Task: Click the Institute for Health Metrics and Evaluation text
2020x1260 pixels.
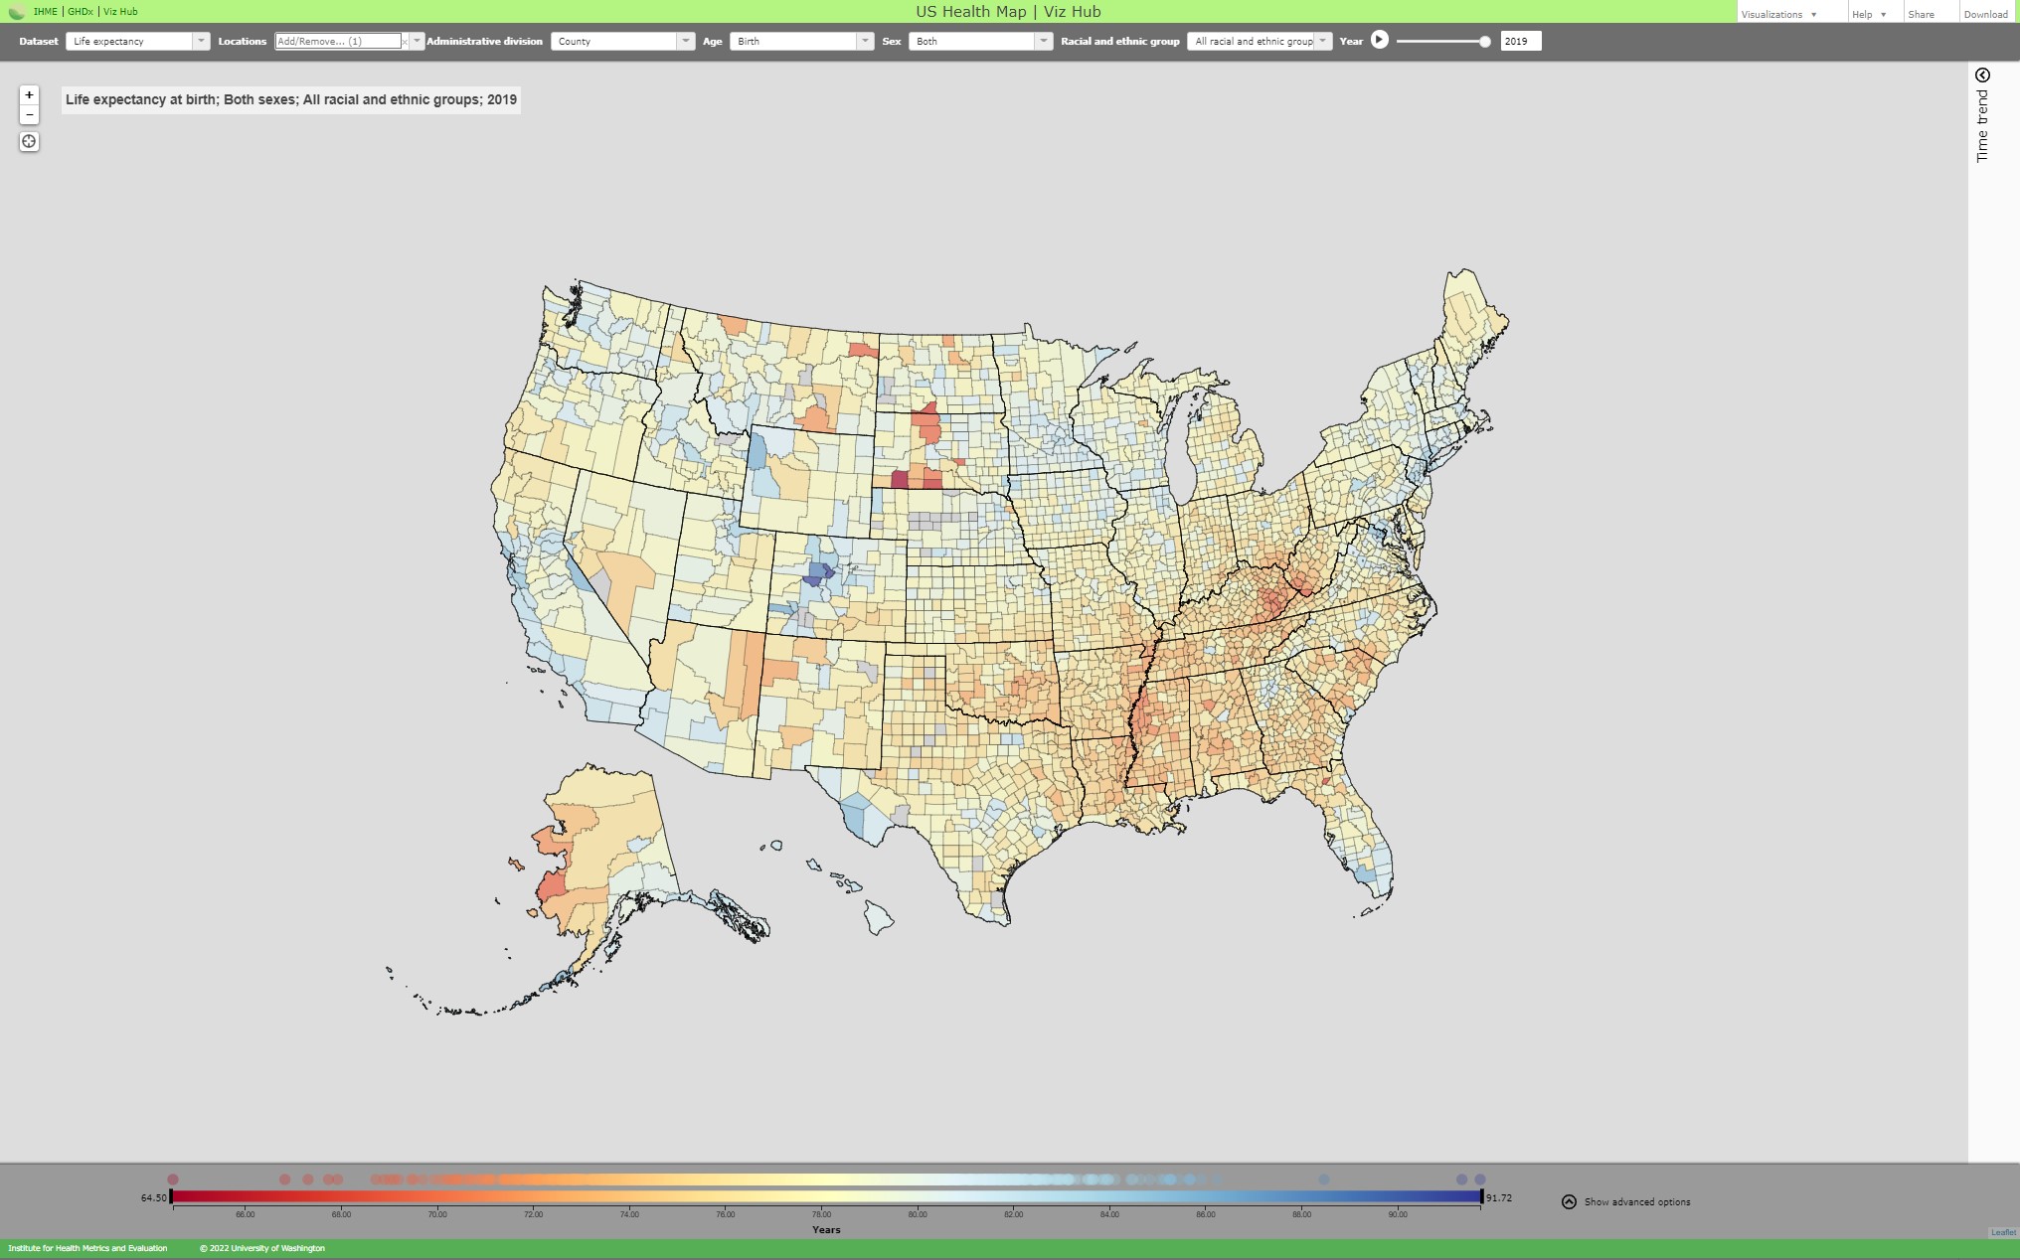Action: [x=87, y=1248]
